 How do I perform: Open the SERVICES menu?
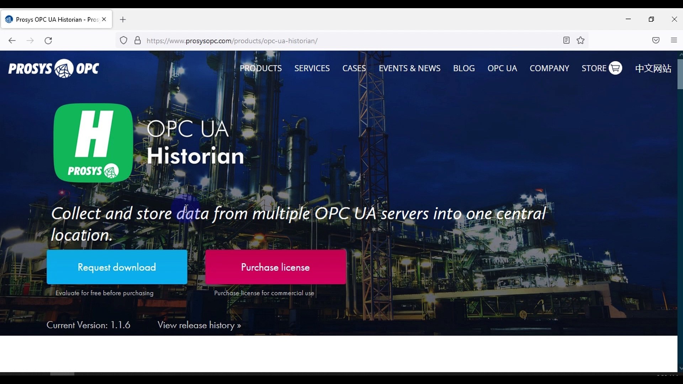(x=312, y=68)
